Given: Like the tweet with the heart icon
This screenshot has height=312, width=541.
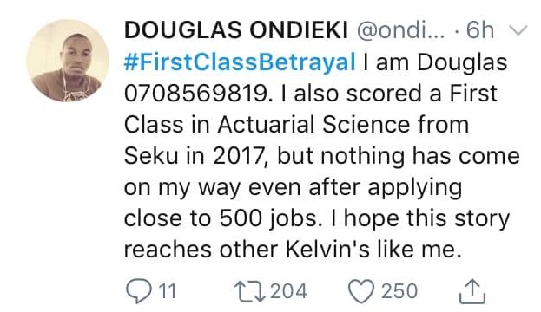Looking at the screenshot, I should click(360, 291).
